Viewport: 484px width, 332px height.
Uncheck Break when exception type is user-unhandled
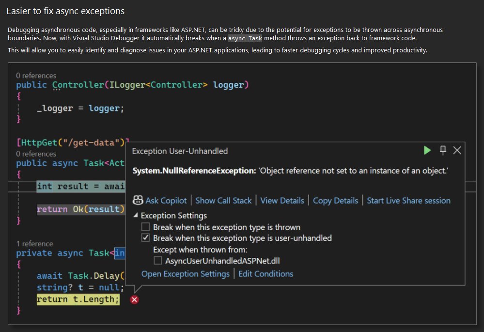tap(145, 238)
